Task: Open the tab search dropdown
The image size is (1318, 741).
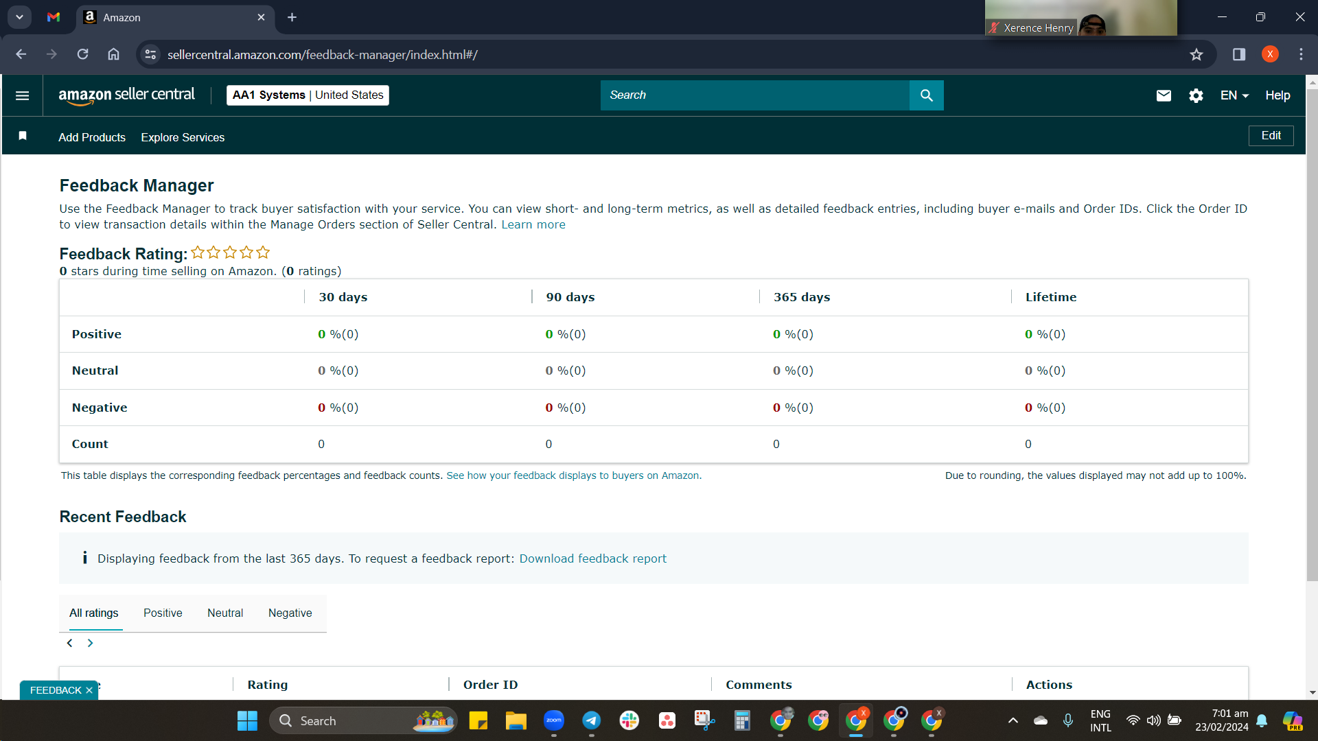Action: 19,17
